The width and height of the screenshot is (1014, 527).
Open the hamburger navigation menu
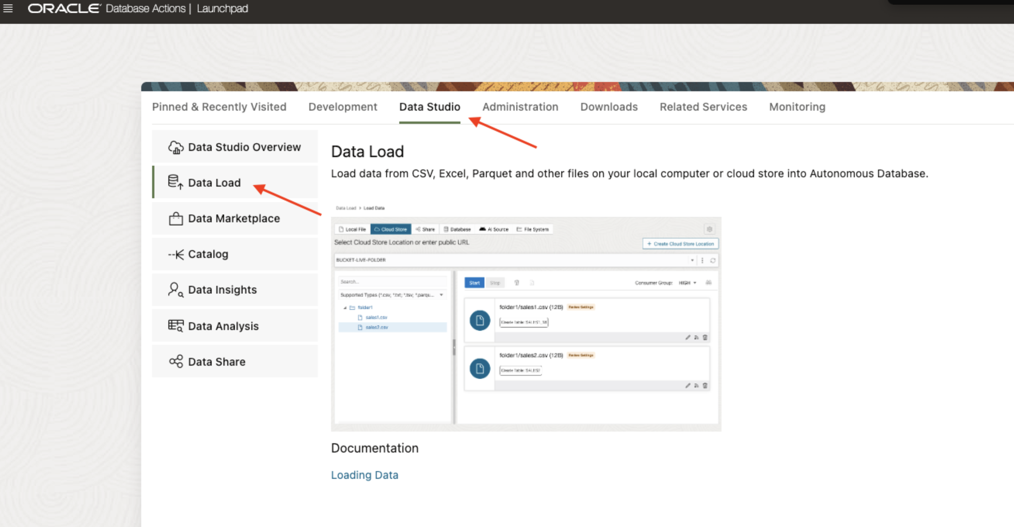coord(8,8)
